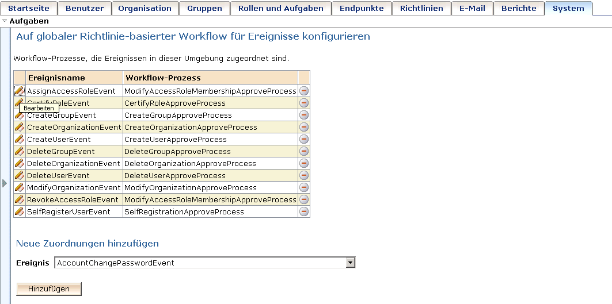Delete the ModifyOrganizationEvent mapping

[x=304, y=187]
